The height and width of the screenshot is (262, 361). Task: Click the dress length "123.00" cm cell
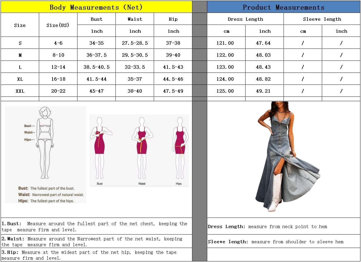point(226,67)
